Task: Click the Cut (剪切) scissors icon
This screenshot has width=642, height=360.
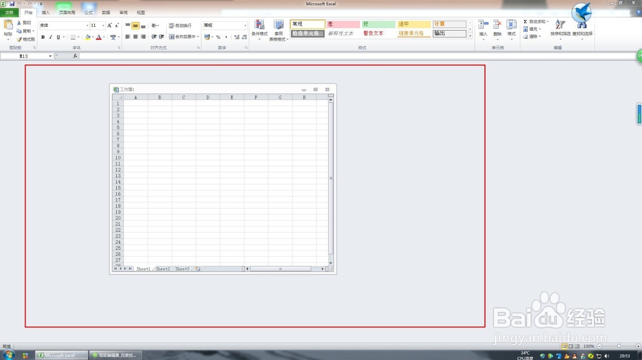Action: [19, 23]
